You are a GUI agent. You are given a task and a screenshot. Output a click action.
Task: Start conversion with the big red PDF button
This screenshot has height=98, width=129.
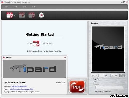(77, 87)
